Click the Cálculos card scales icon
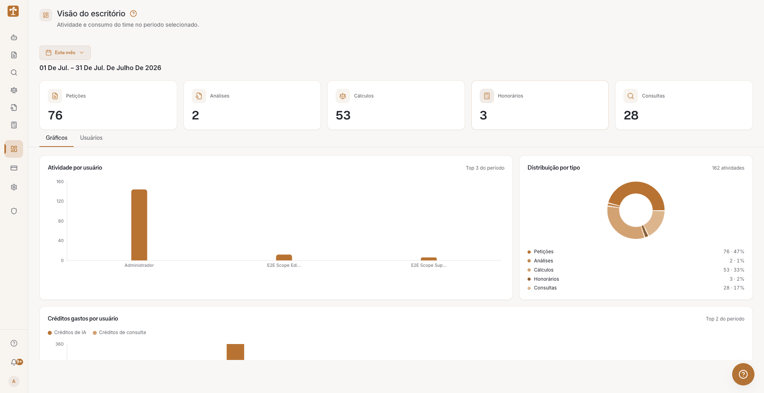Screen dimensions: 764x393 tap(343, 96)
